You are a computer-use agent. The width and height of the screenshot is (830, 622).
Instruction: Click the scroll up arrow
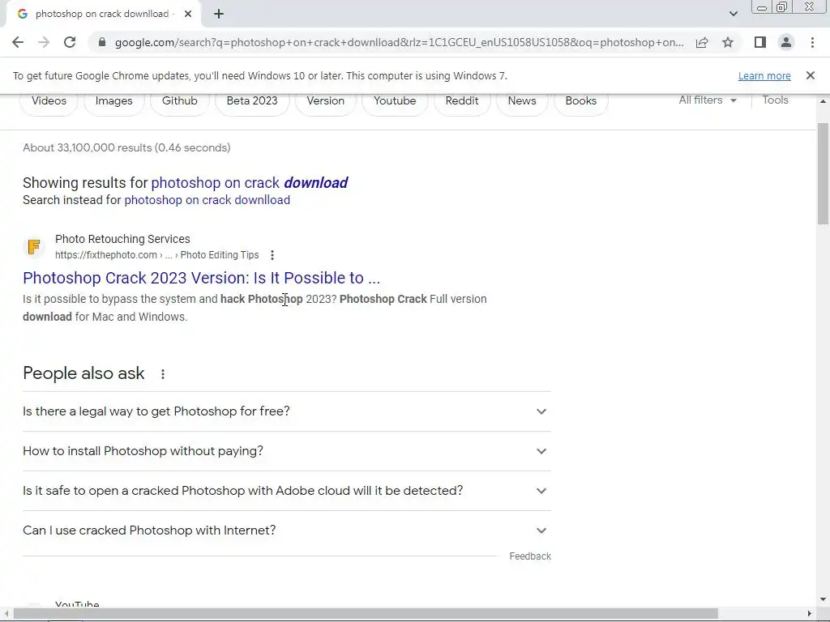[x=823, y=100]
